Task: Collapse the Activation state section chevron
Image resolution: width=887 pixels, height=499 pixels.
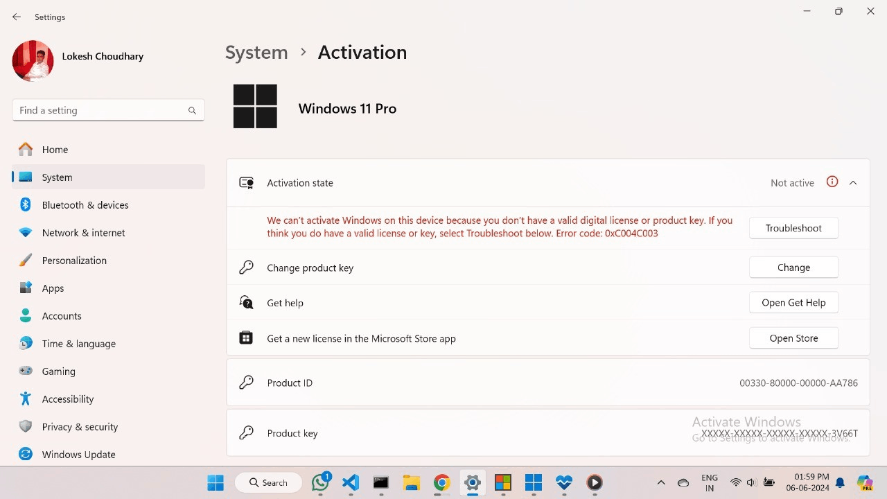Action: click(853, 183)
